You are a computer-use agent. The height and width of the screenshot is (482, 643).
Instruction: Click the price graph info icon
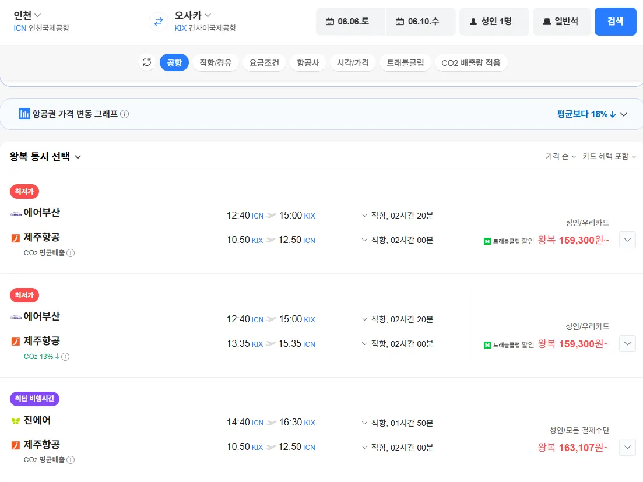click(x=125, y=114)
